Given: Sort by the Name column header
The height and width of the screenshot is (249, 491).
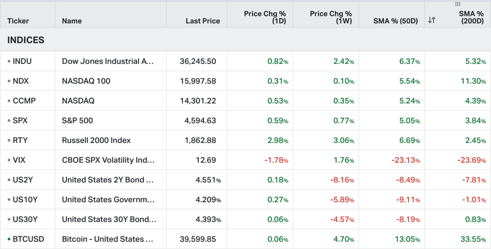Looking at the screenshot, I should pos(72,21).
